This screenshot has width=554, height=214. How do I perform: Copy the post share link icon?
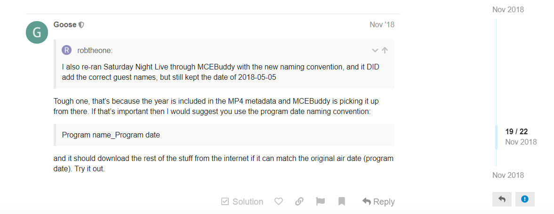click(x=299, y=201)
